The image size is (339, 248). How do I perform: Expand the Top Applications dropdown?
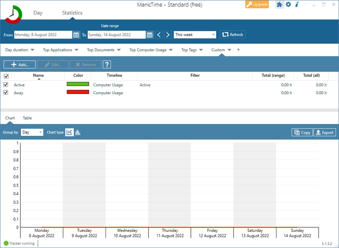point(60,50)
